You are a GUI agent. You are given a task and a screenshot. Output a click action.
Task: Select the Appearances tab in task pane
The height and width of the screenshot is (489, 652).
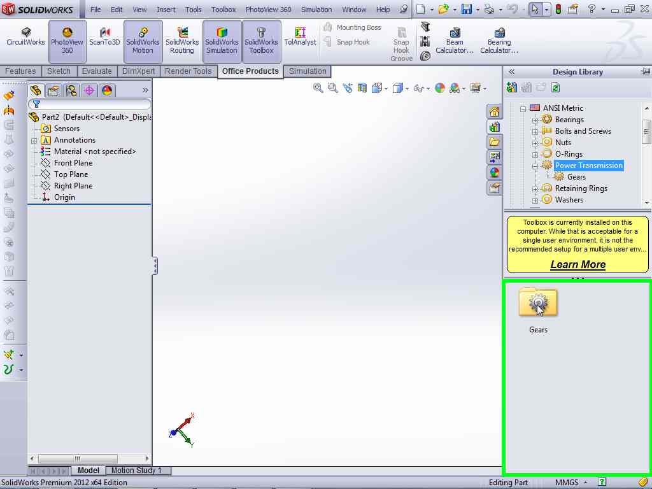pos(494,173)
